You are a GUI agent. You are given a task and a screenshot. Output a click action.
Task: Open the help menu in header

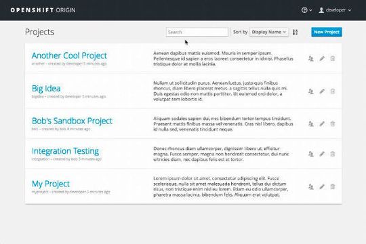(306, 10)
